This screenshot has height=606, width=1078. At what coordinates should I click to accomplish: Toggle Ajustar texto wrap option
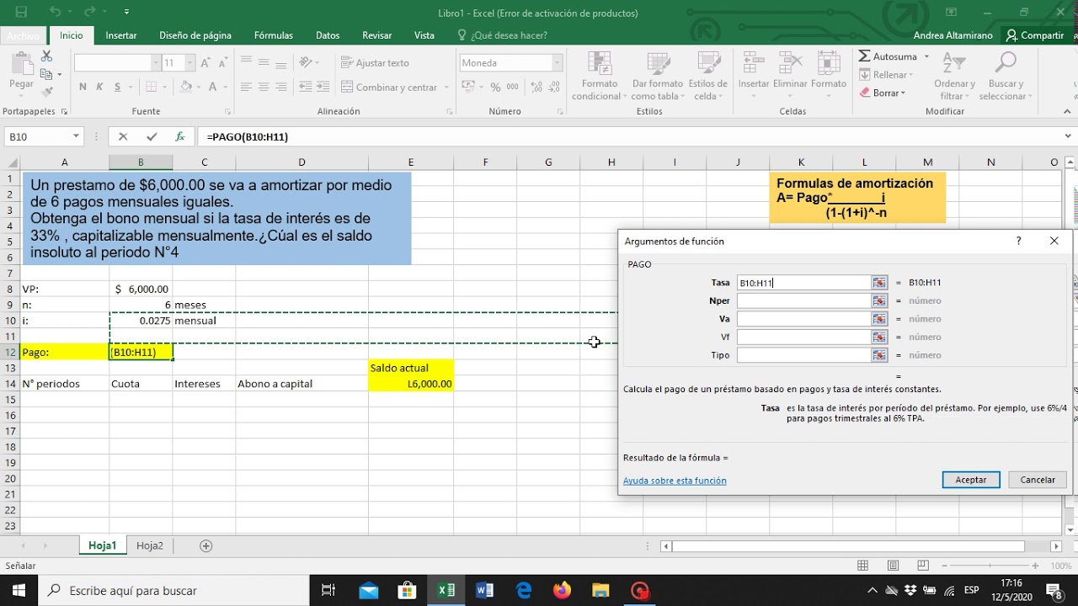[376, 63]
